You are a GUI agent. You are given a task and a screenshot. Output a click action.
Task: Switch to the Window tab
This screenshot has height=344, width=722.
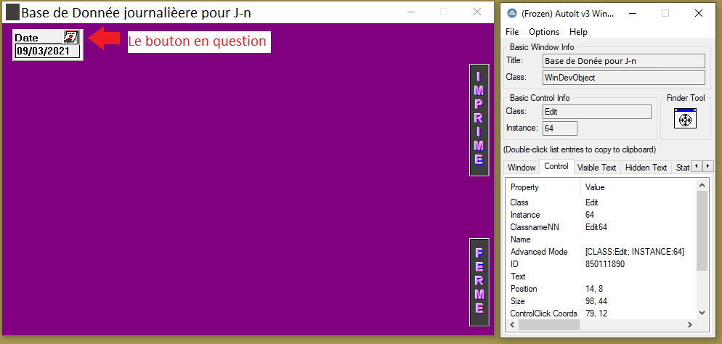(x=521, y=168)
